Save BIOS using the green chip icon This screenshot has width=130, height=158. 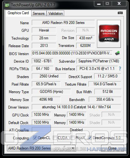coord(117,53)
